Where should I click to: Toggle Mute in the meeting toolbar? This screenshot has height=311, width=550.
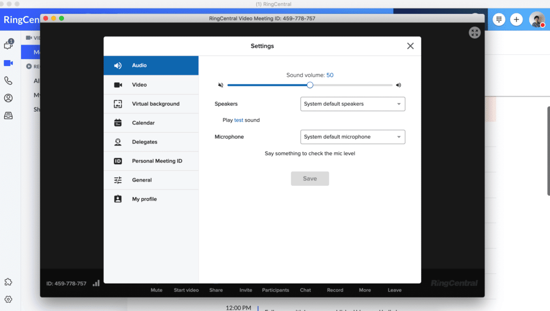[156, 290]
